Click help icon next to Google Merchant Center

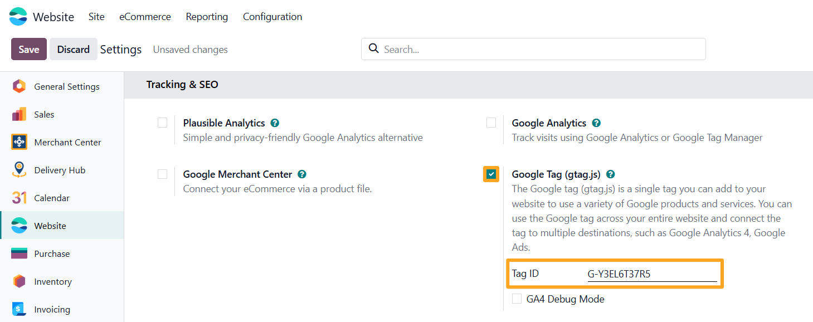(302, 174)
